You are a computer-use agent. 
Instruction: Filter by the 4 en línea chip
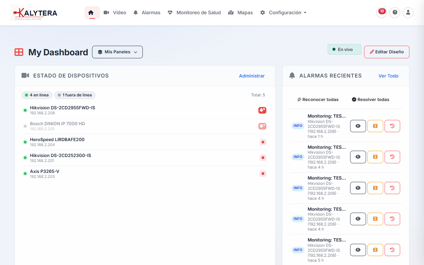point(37,95)
